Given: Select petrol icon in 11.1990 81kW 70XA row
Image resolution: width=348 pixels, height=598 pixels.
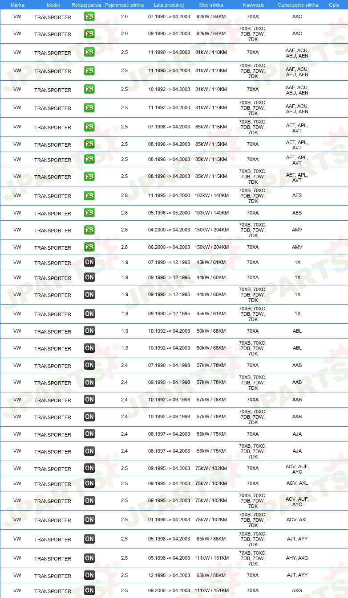Looking at the screenshot, I should [x=89, y=52].
